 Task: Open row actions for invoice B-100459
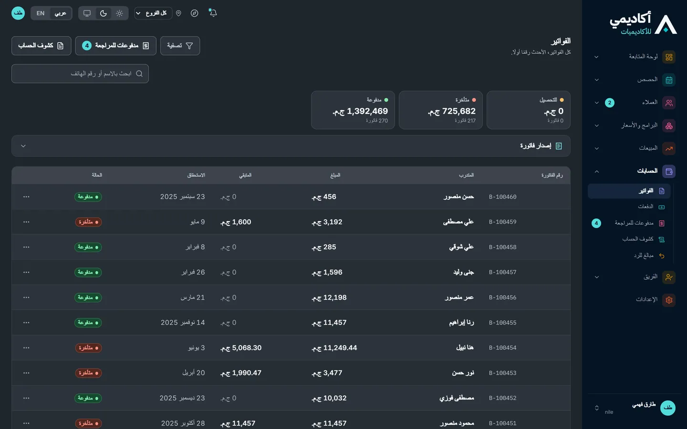coord(26,222)
